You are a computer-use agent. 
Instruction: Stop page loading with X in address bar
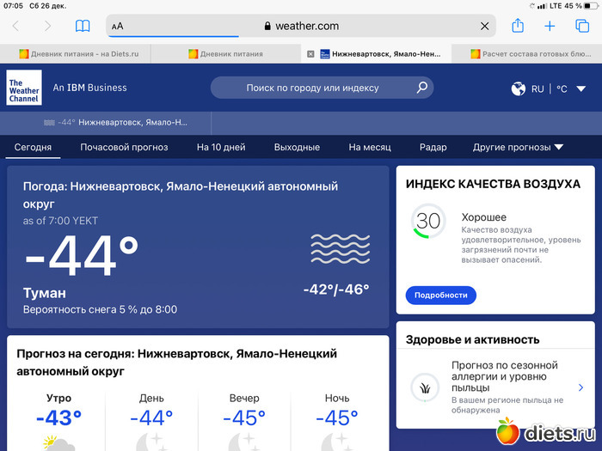click(484, 26)
